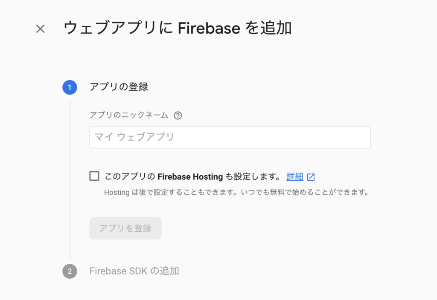Click the アプリのニックネーム field label
437x300 pixels.
tap(129, 115)
